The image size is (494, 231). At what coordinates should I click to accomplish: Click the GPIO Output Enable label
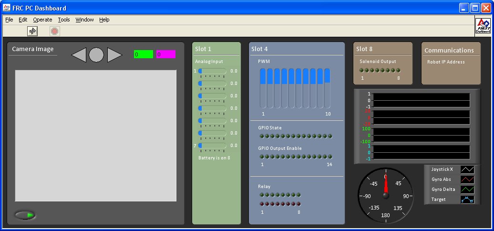tap(280, 148)
